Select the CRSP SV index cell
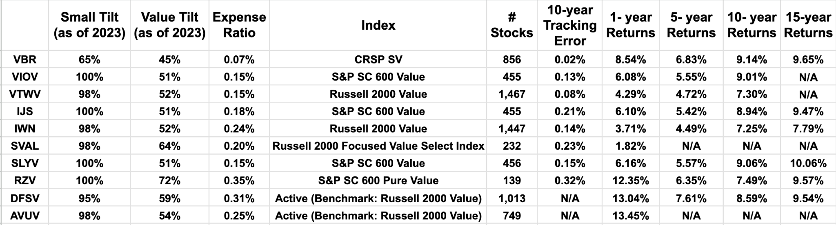 (x=378, y=59)
